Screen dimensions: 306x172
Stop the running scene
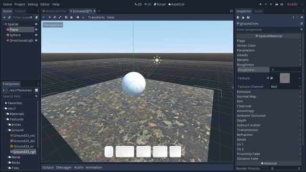(271, 4)
